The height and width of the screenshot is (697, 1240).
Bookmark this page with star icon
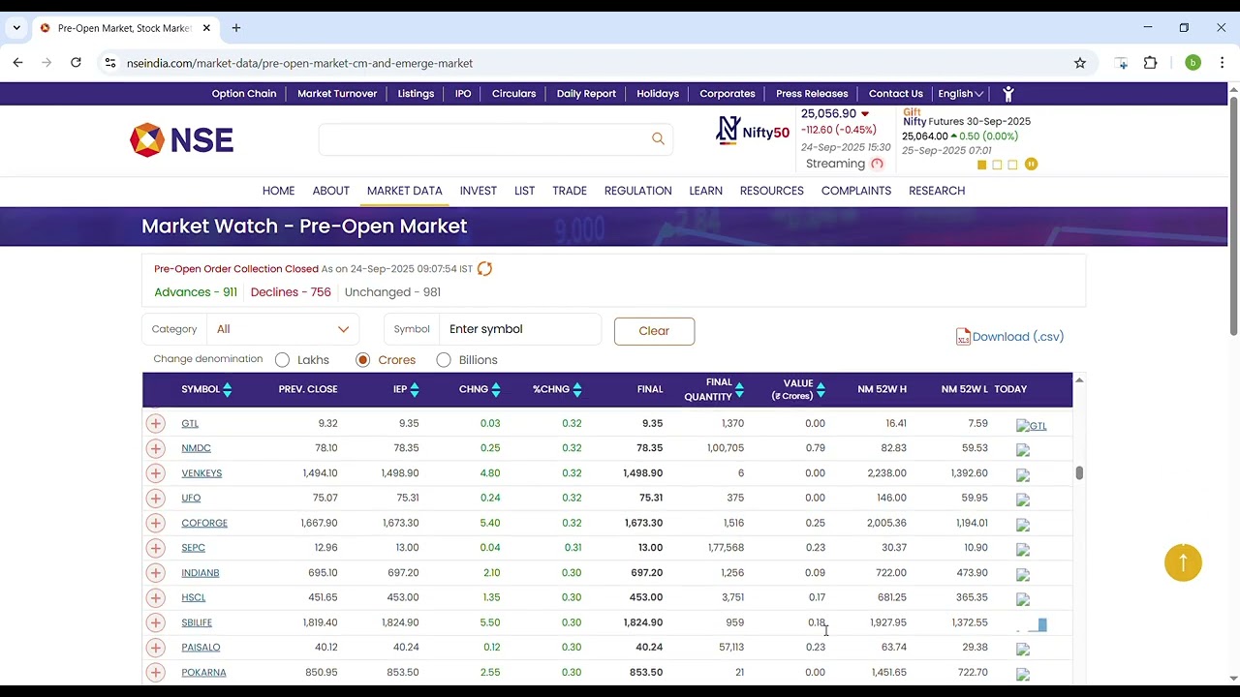pyautogui.click(x=1080, y=63)
